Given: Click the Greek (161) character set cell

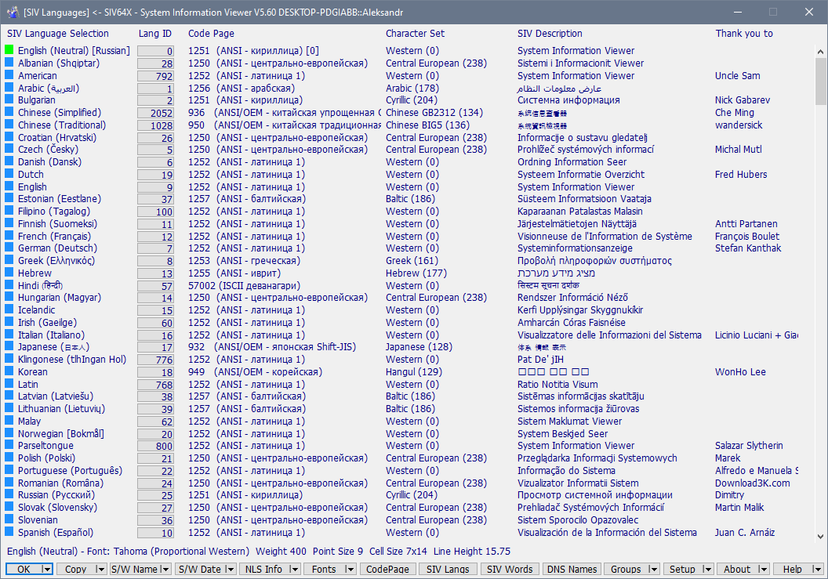Looking at the screenshot, I should pyautogui.click(x=412, y=260).
